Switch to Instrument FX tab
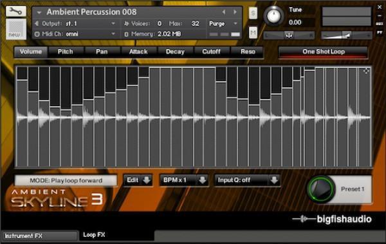 [39, 236]
